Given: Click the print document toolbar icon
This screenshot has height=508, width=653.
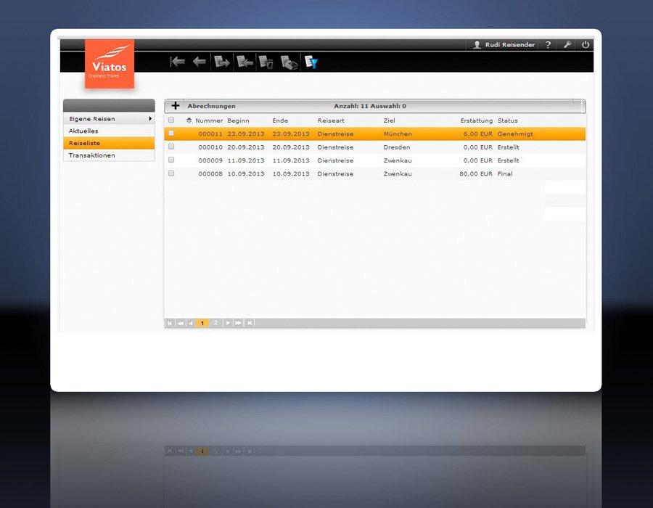Looking at the screenshot, I should tap(289, 62).
